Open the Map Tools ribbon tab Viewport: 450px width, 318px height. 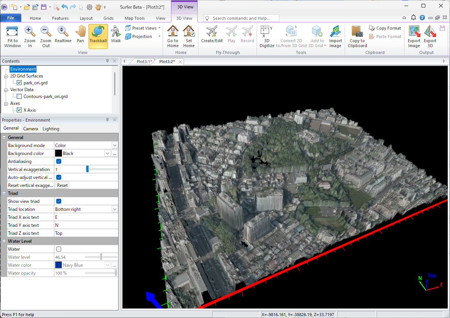pos(135,18)
